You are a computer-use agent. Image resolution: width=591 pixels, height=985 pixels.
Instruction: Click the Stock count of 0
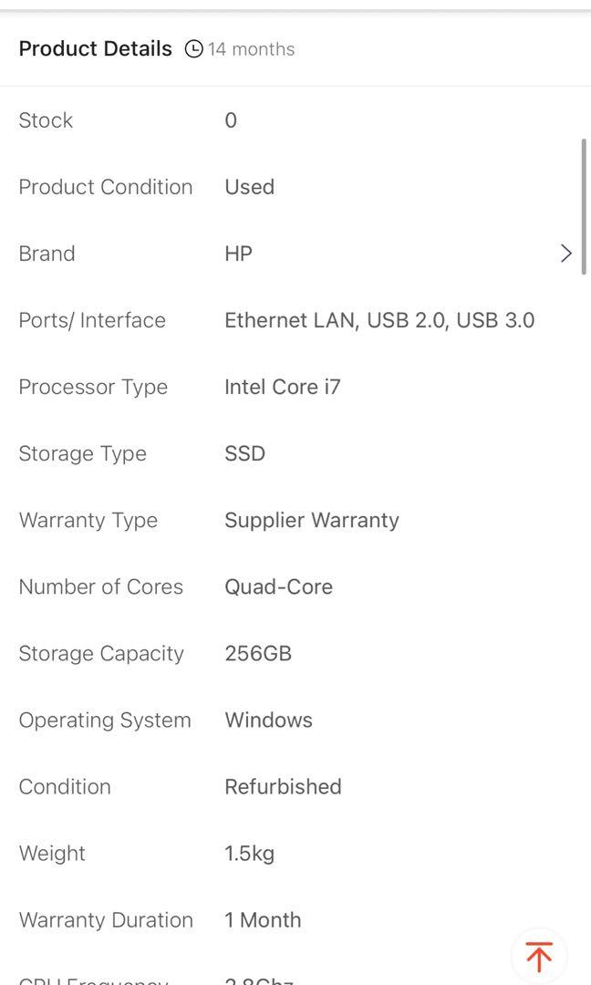pos(230,119)
